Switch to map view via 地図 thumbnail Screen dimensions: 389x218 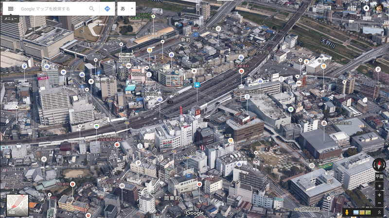(18, 204)
